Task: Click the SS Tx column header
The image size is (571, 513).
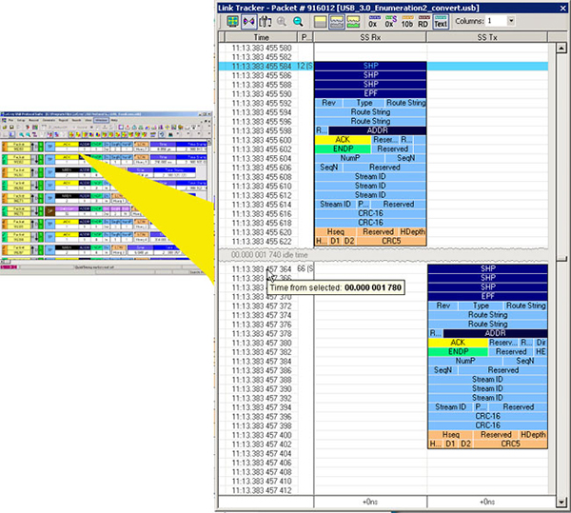Action: click(482, 36)
